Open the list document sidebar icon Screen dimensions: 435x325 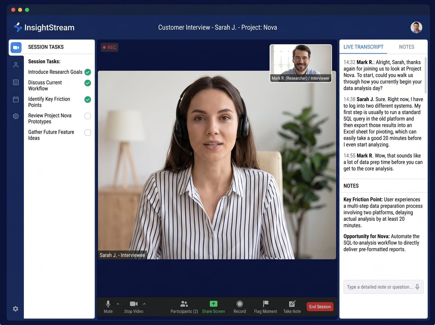(x=16, y=82)
